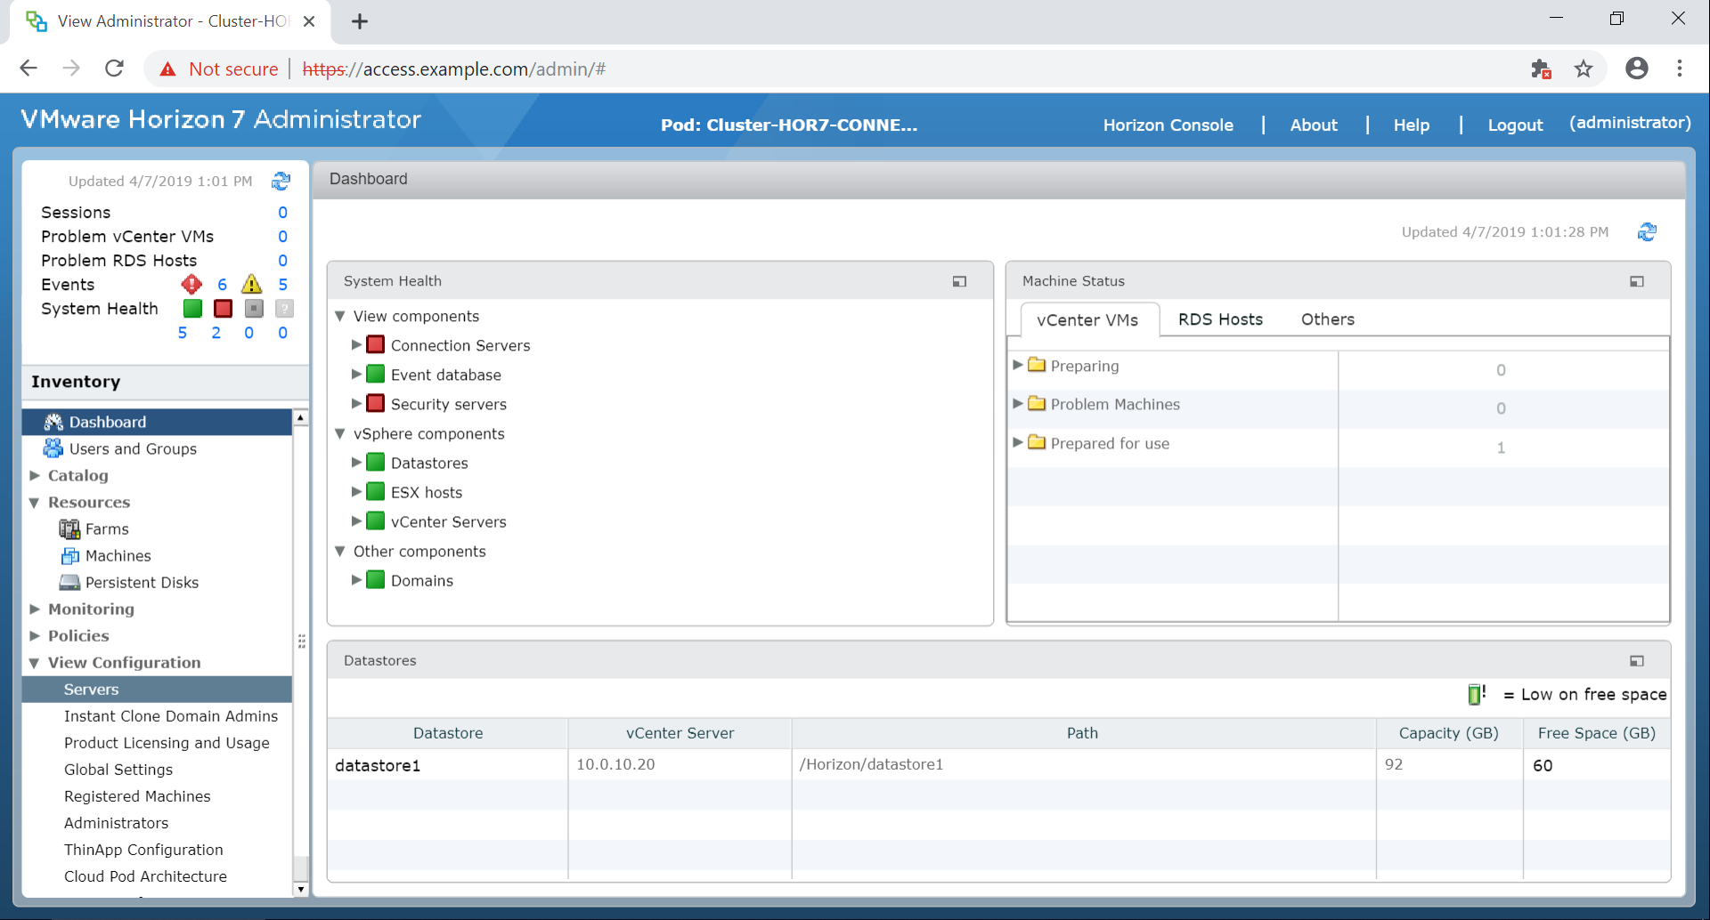This screenshot has height=920, width=1710.
Task: Minimize the System Health panel
Action: (959, 281)
